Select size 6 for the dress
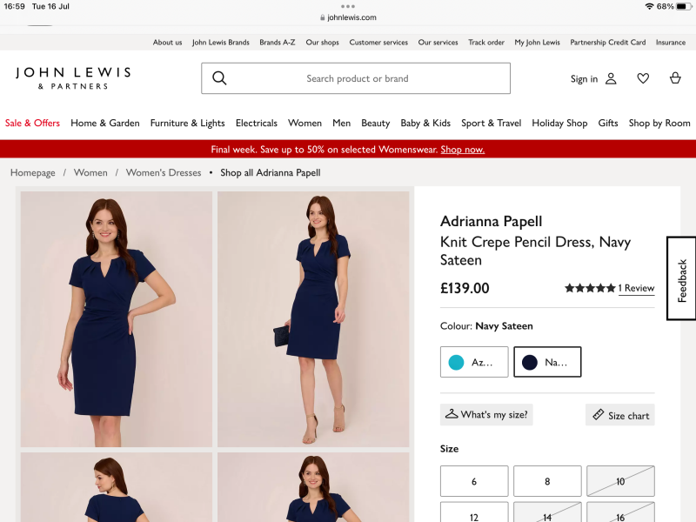 click(x=473, y=480)
